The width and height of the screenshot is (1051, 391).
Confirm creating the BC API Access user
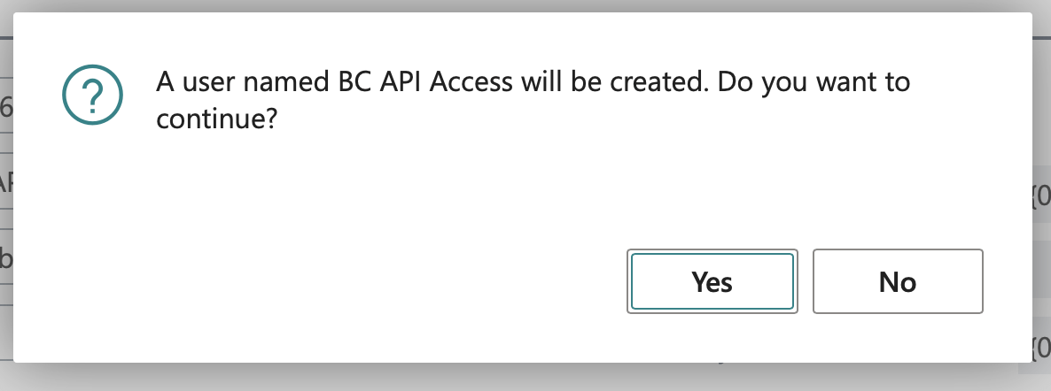(712, 281)
